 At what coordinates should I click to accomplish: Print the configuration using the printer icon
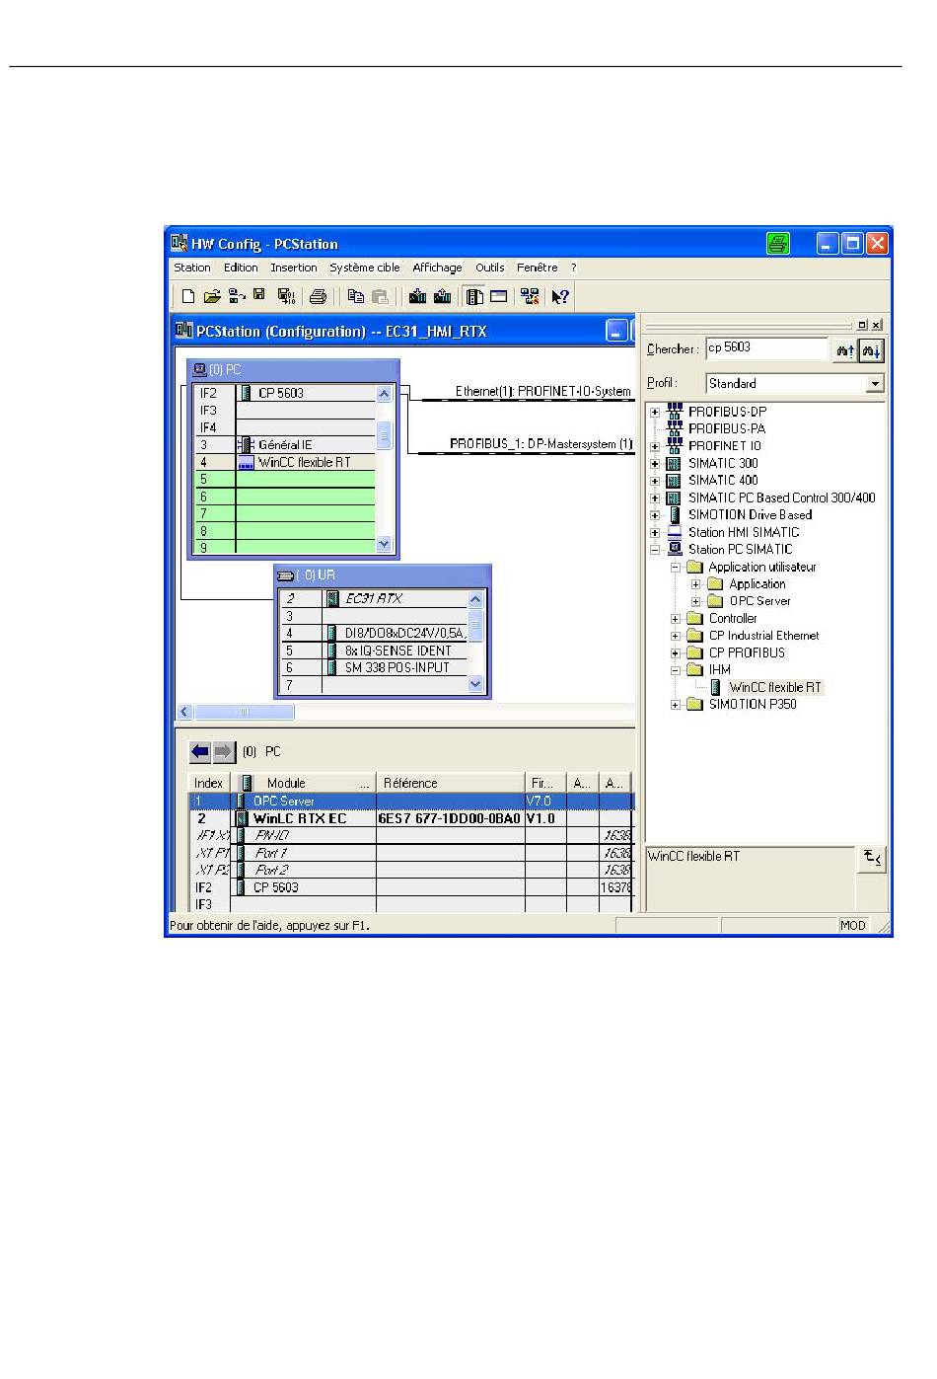click(x=318, y=296)
